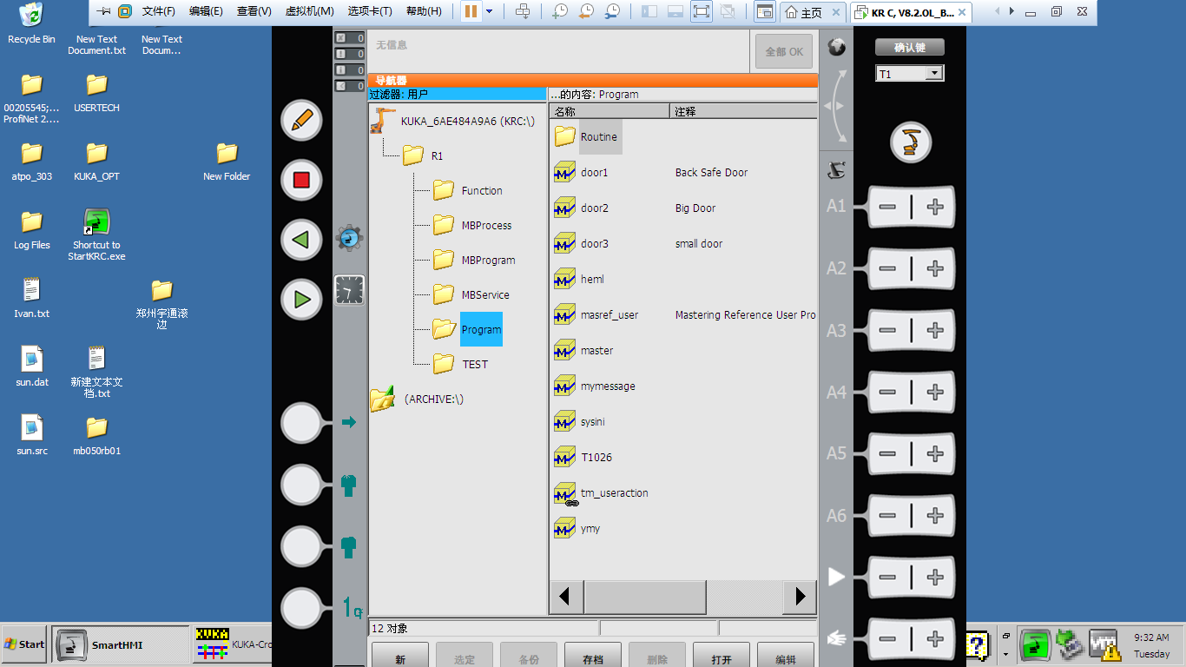Switch to the 主页 home tab
This screenshot has height=667, width=1186.
[x=814, y=12]
